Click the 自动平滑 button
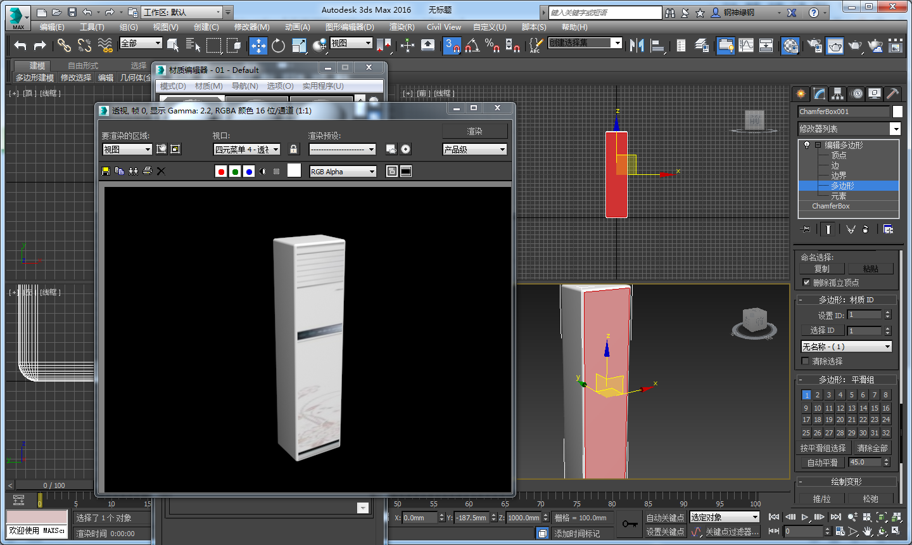The width and height of the screenshot is (912, 545). click(x=822, y=463)
